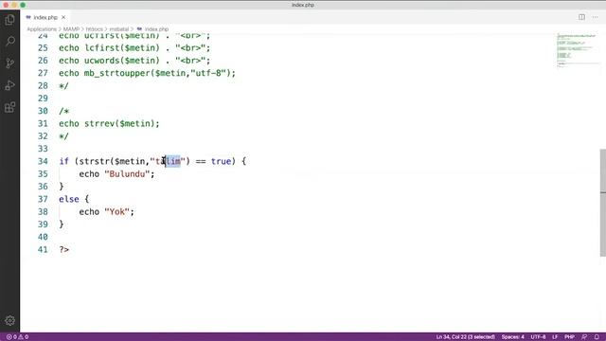Screen dimensions: 606x341
Task: Click the true keyword on line 34
Action: point(221,161)
